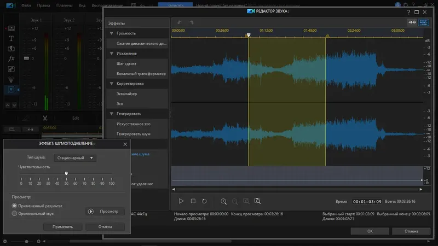The height and width of the screenshot is (246, 438).
Task: Click the Stop playback icon
Action: pos(193,201)
